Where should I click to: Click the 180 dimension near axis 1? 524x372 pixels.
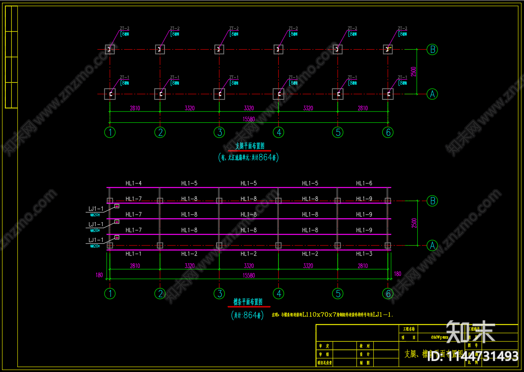coord(99,275)
